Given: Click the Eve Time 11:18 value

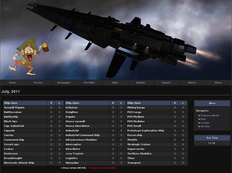Looking at the screenshot, I should click(212, 143).
